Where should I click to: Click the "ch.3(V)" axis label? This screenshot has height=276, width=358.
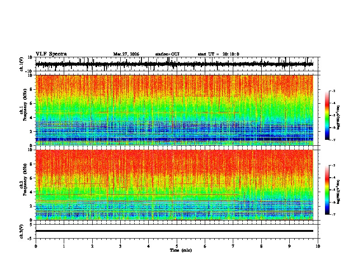22,232
